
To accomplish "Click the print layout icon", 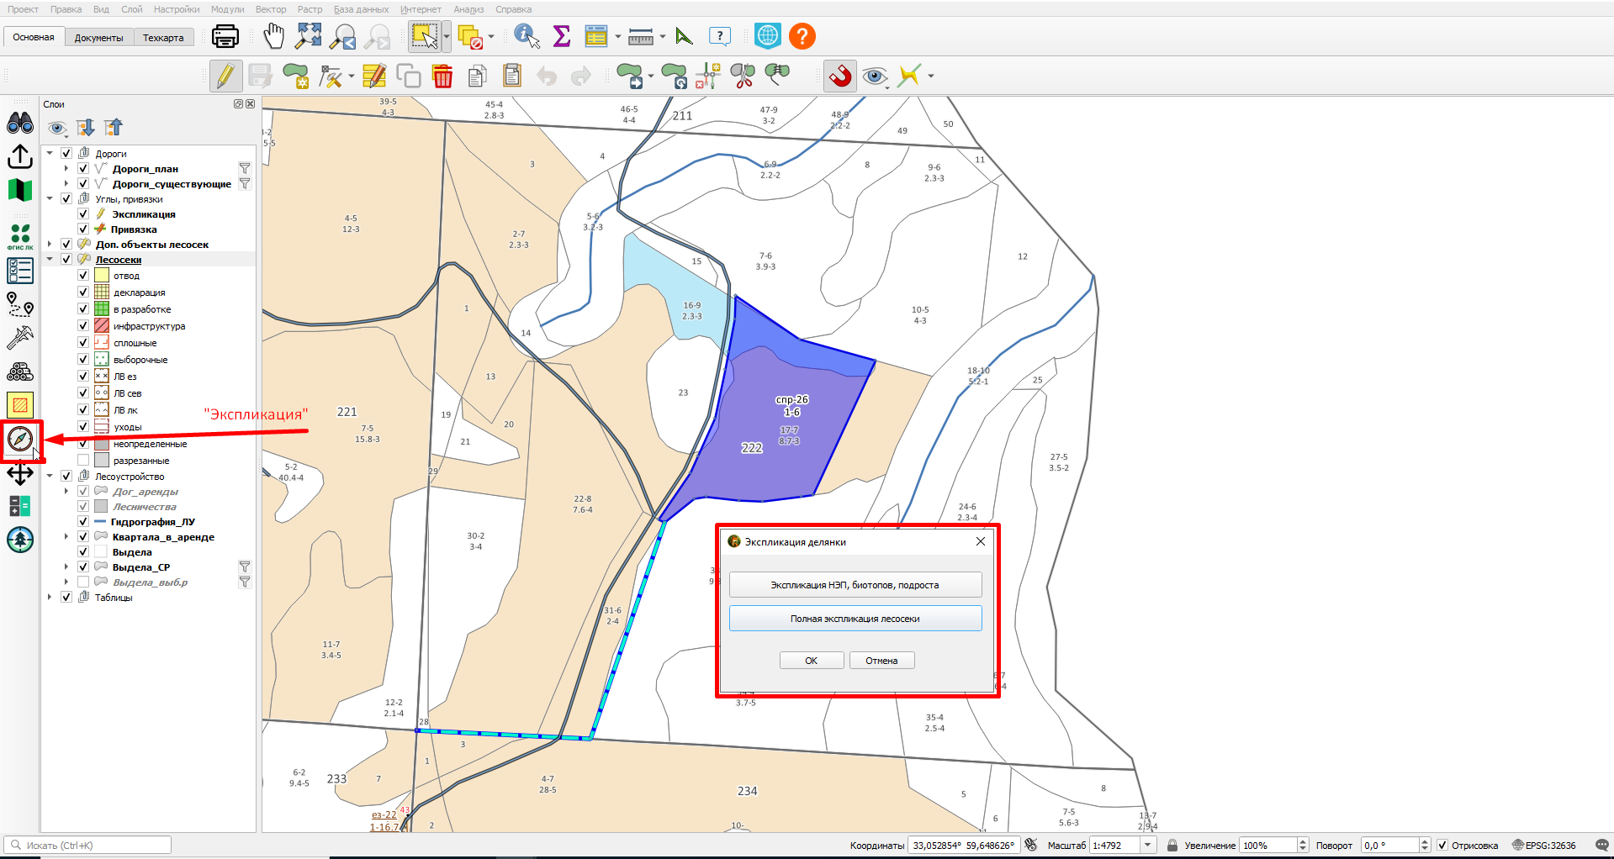I will click(225, 36).
